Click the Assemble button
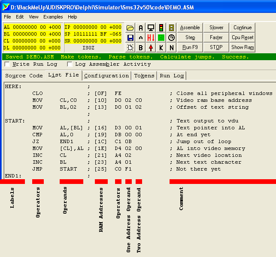This screenshot has width=276, height=257. [x=190, y=28]
